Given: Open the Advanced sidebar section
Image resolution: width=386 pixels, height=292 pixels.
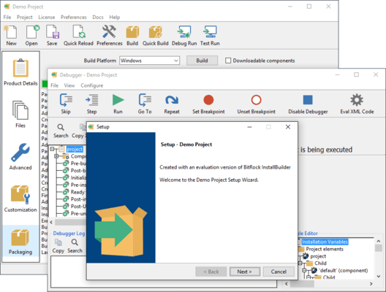Looking at the screenshot, I should click(x=20, y=156).
